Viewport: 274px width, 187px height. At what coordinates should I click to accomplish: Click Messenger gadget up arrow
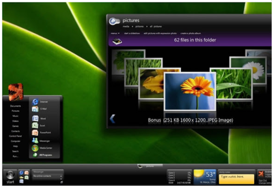[61, 176]
